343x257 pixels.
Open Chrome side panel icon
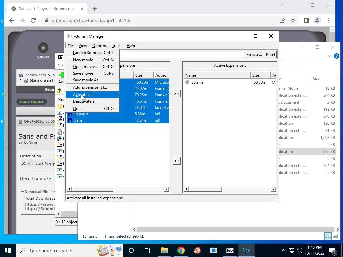[x=306, y=20]
